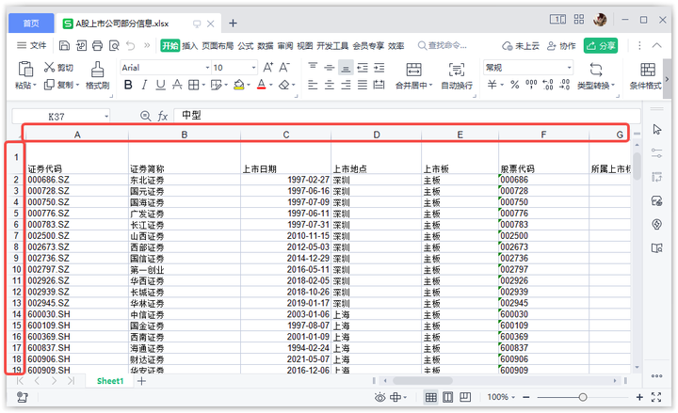Image resolution: width=678 pixels, height=413 pixels.
Task: Expand the Copy (复制) dropdown arrow
Action: (x=77, y=85)
